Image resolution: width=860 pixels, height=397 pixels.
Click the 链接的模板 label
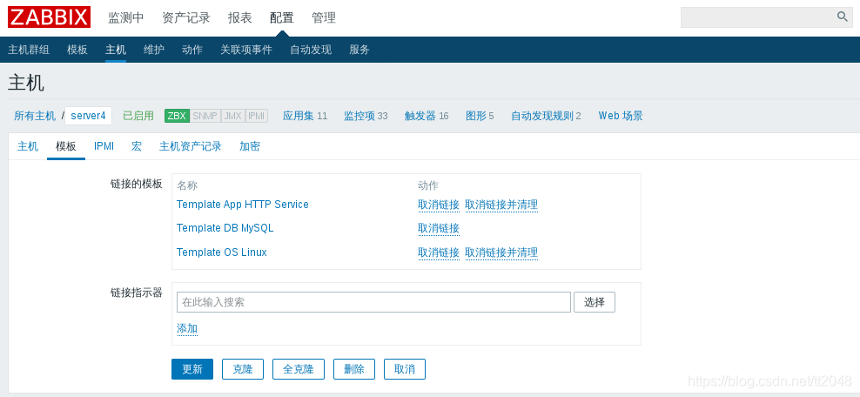pos(137,184)
